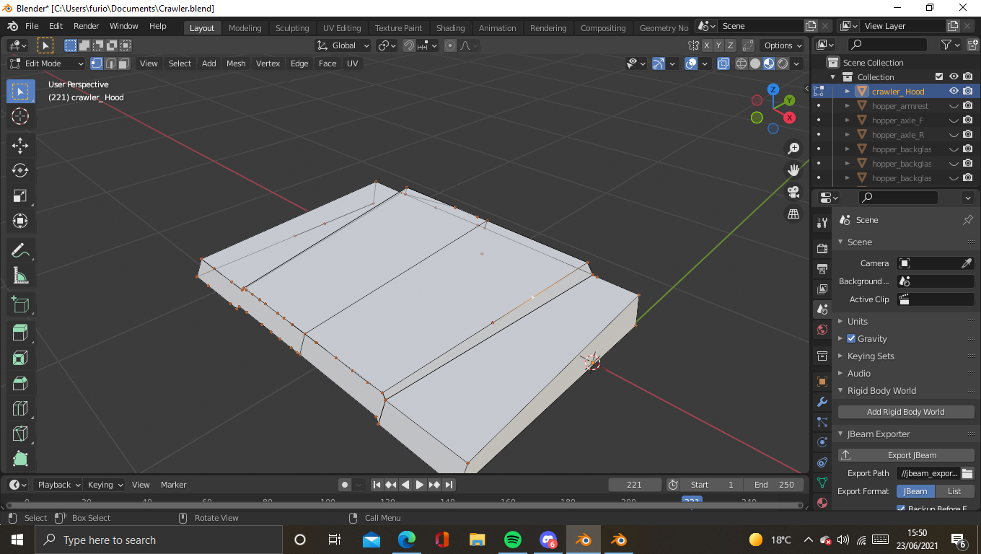Open the Edit Mode dropdown
This screenshot has width=981, height=554.
[47, 63]
